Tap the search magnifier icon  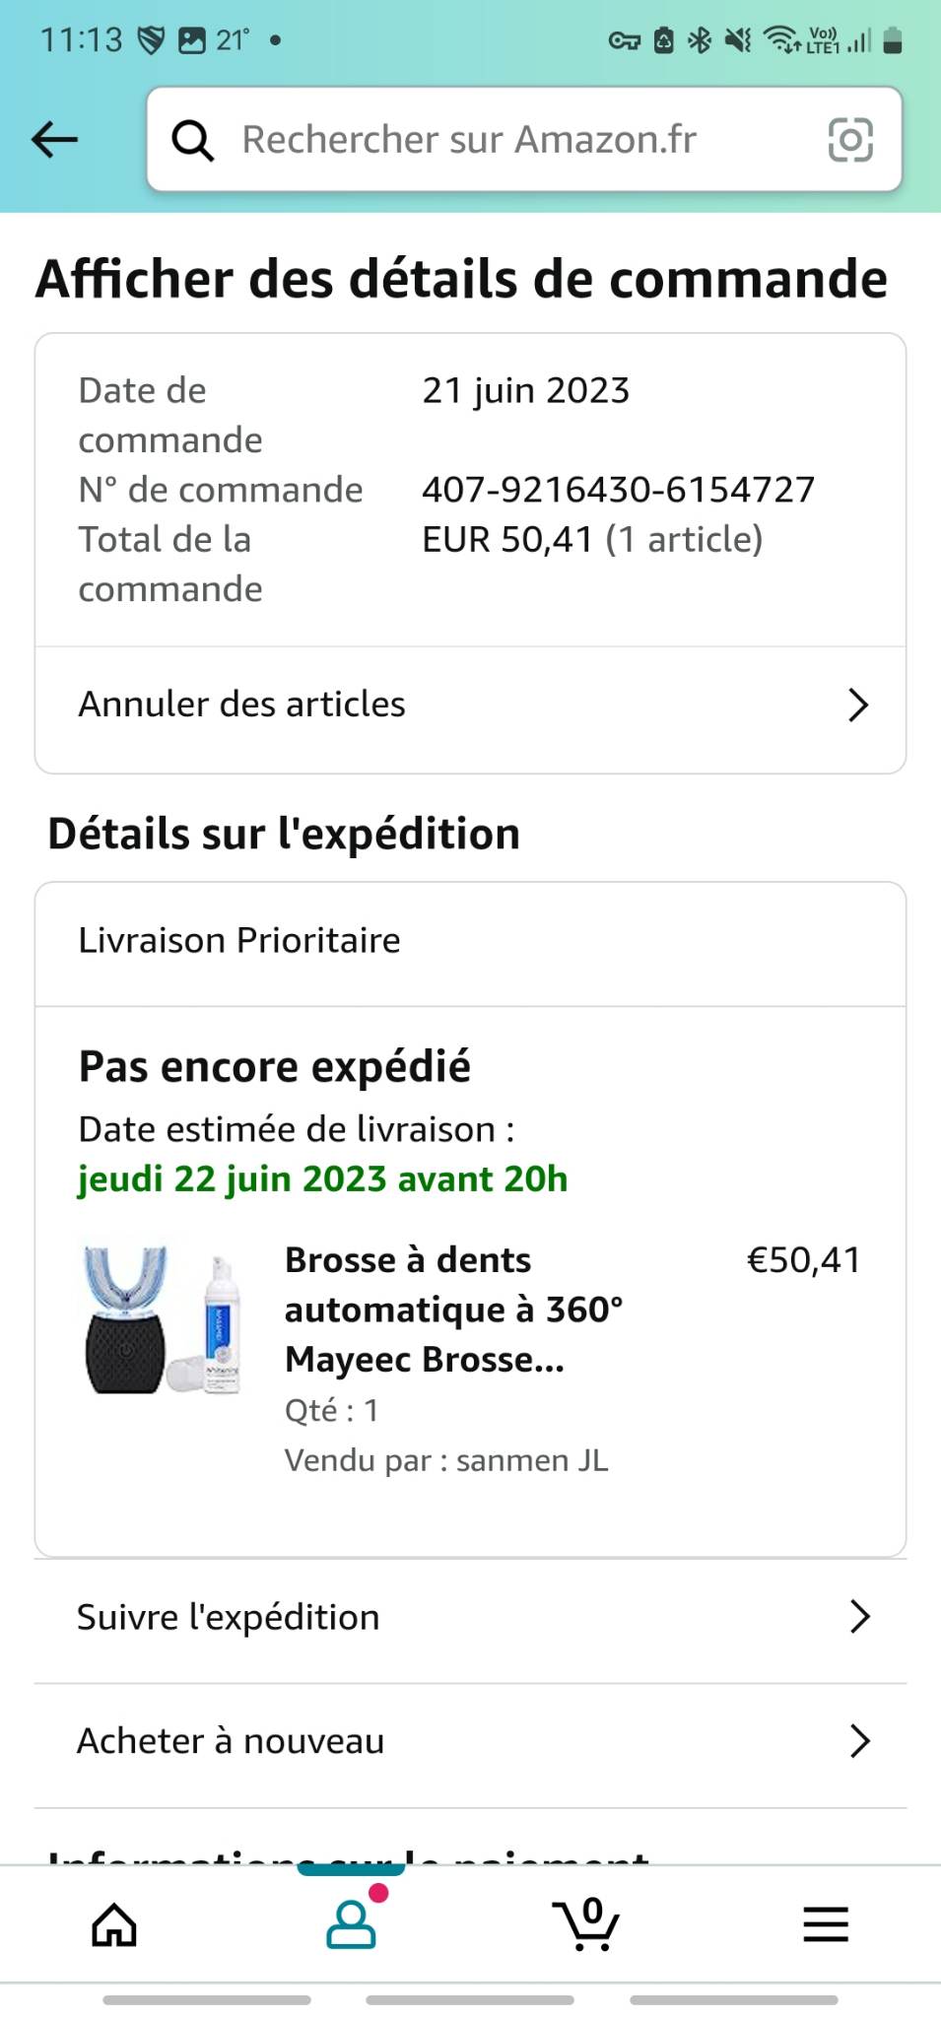(x=193, y=140)
